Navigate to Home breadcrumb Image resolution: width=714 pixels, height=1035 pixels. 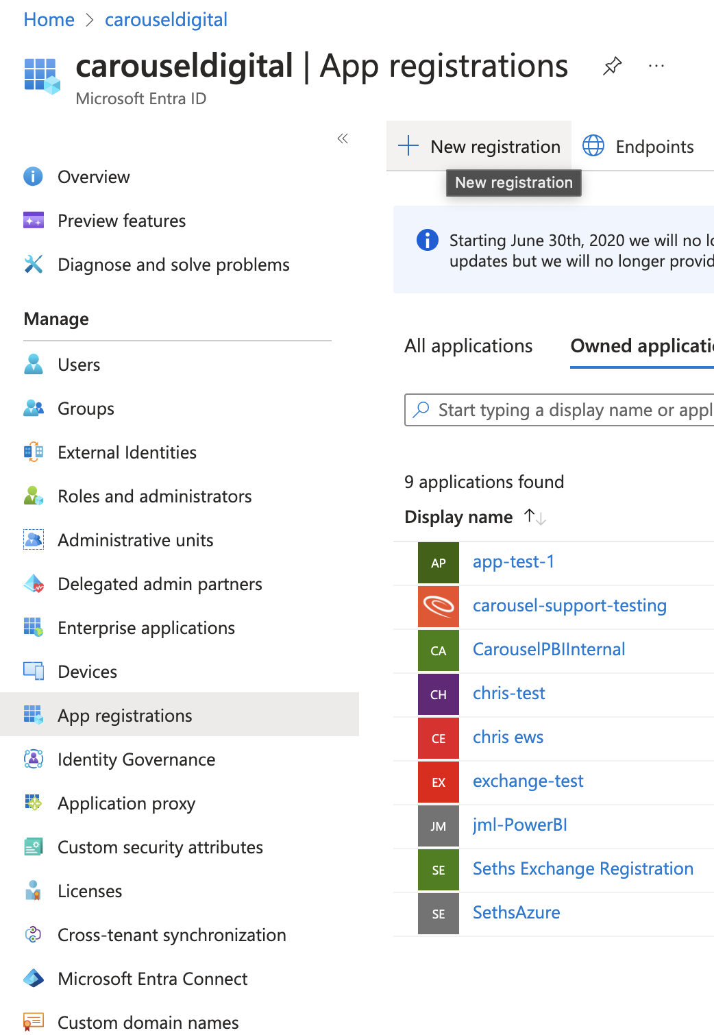coord(49,19)
